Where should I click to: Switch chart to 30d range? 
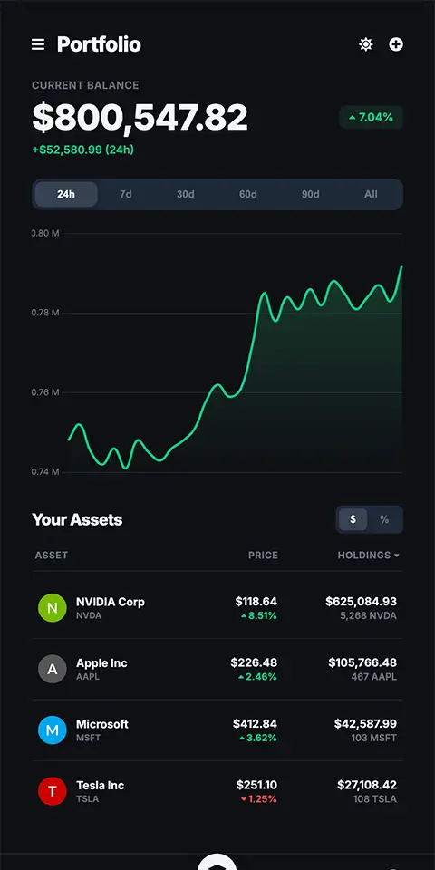[x=186, y=194]
